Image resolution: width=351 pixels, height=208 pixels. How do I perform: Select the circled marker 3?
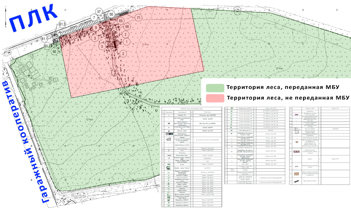point(94,38)
